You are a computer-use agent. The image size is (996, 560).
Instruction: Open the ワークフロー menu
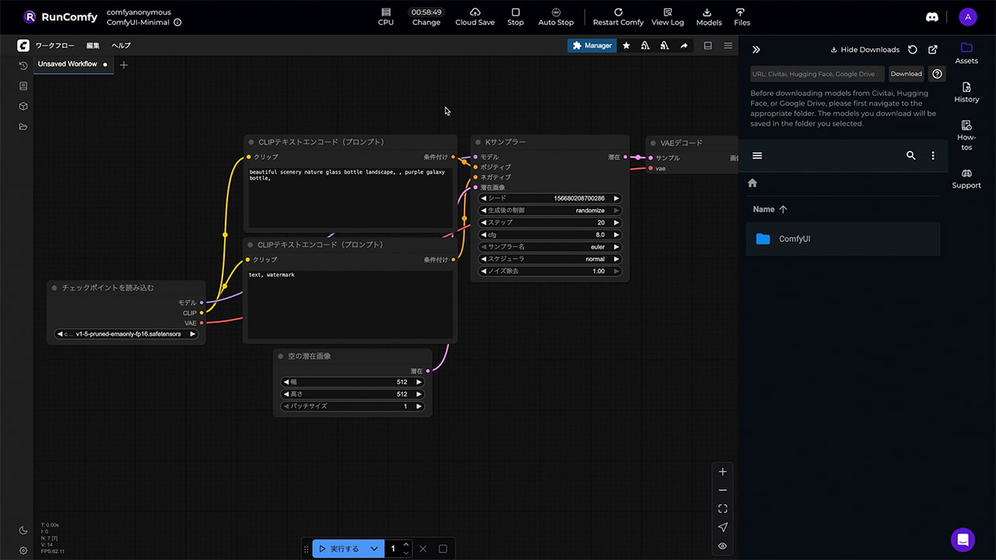click(x=54, y=46)
